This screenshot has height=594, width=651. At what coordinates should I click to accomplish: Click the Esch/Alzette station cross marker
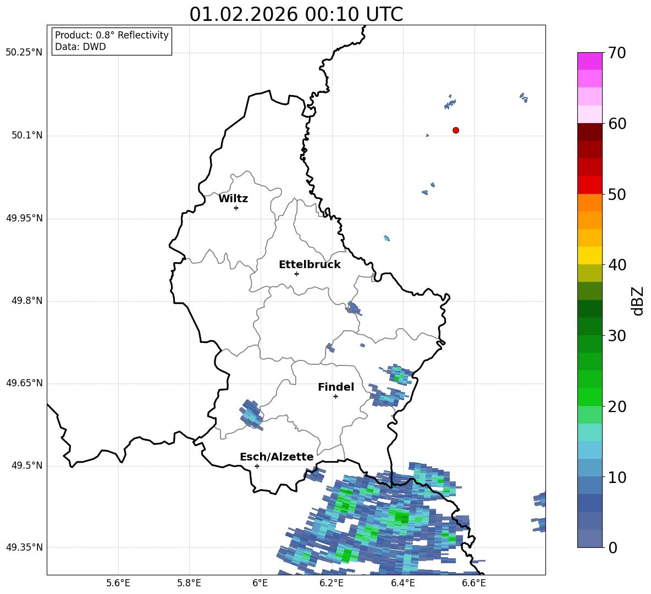pyautogui.click(x=257, y=466)
